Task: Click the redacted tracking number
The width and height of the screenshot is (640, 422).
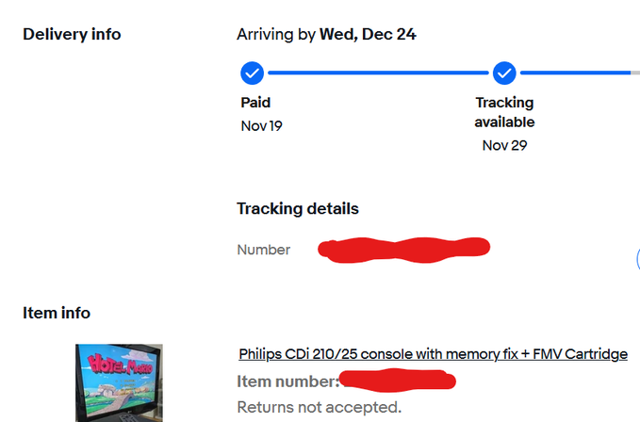Action: [403, 249]
